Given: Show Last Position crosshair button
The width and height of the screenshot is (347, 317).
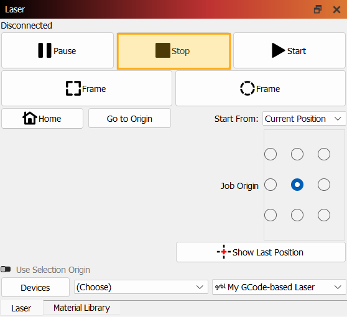Looking at the screenshot, I should [261, 252].
